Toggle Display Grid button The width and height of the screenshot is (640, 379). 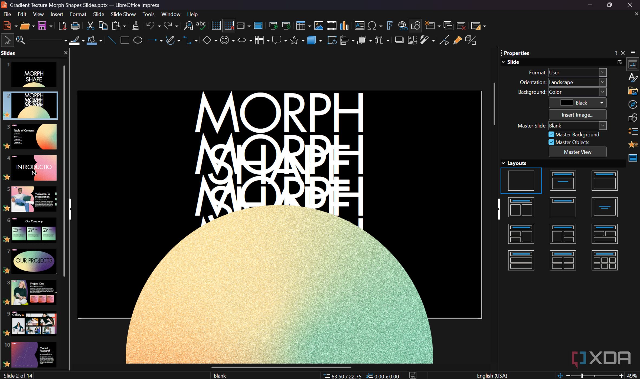pos(216,26)
